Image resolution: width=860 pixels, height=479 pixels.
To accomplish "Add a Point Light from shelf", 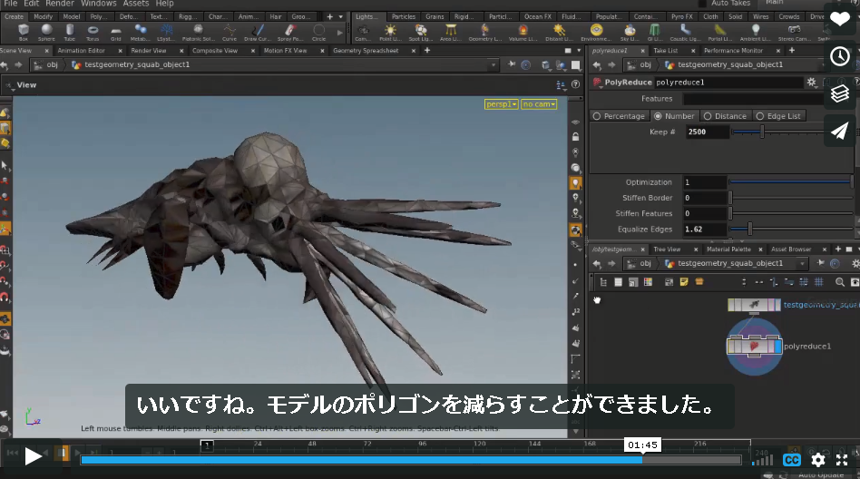I will (x=390, y=32).
